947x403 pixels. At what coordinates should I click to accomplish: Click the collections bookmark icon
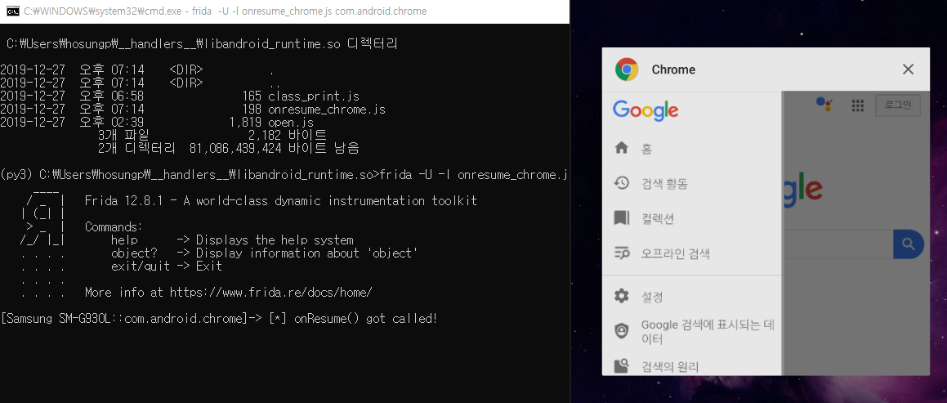click(x=621, y=218)
